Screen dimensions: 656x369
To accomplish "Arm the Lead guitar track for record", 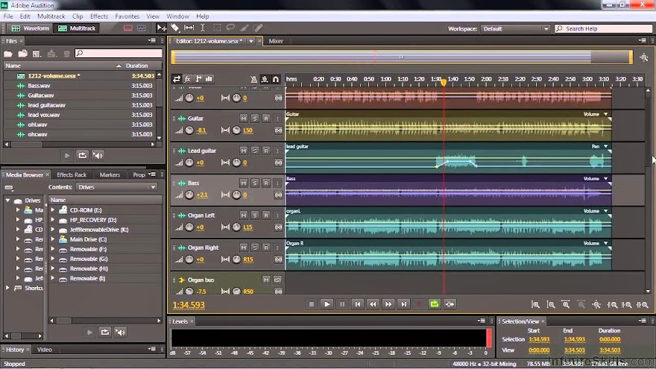I will point(265,151).
